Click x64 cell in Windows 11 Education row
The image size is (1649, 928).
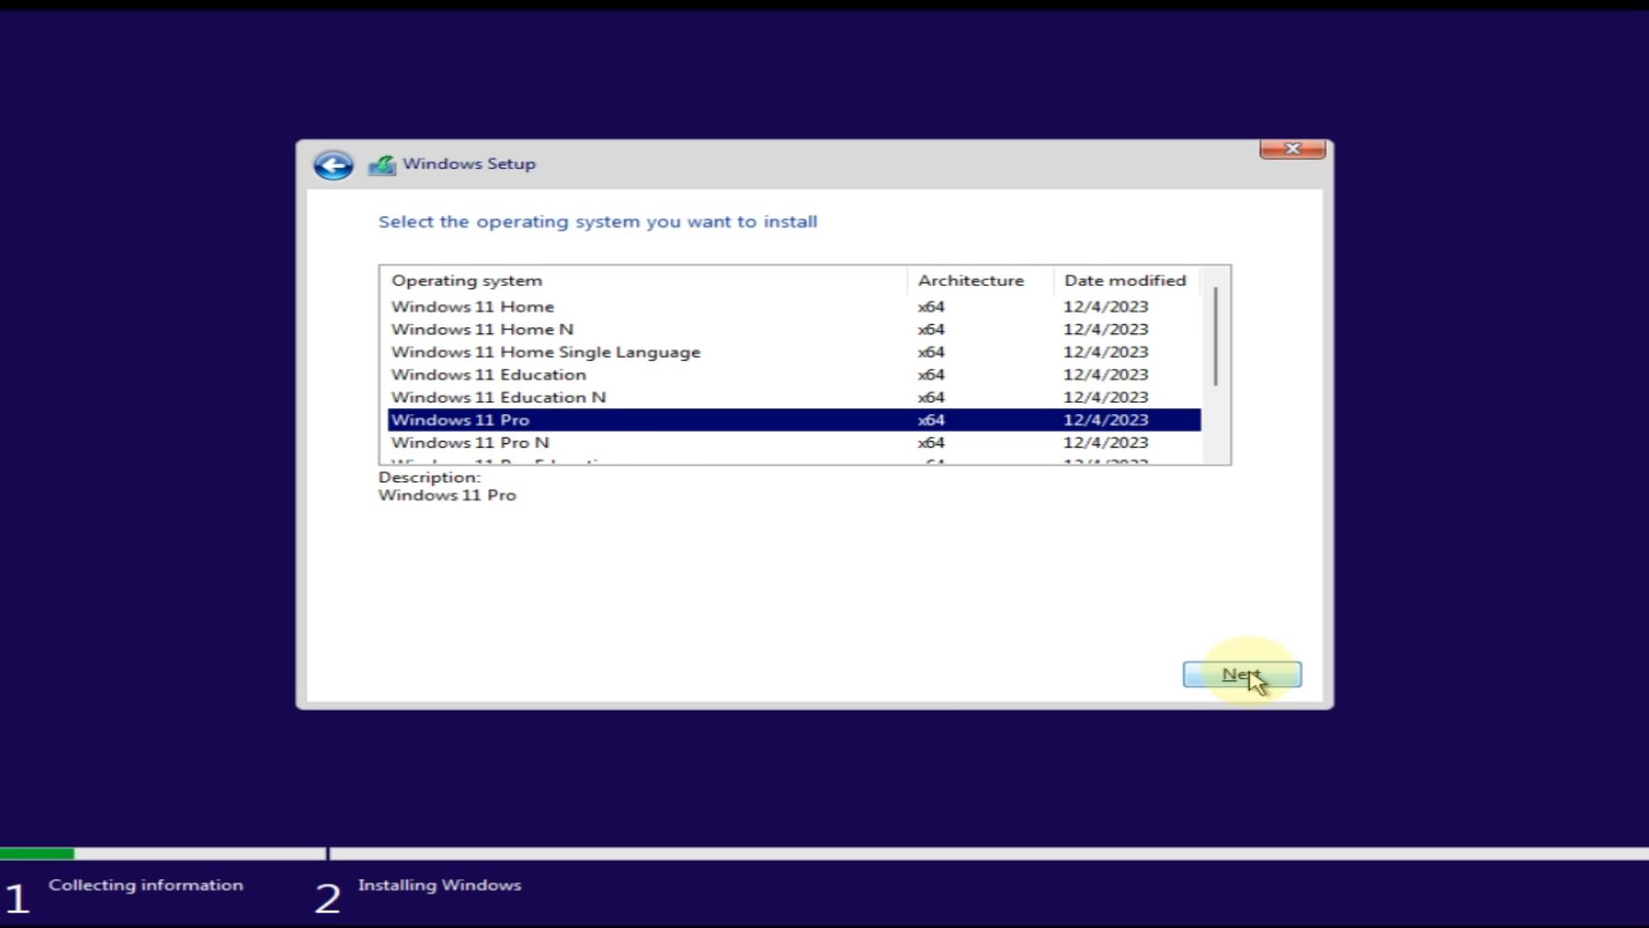(x=931, y=375)
